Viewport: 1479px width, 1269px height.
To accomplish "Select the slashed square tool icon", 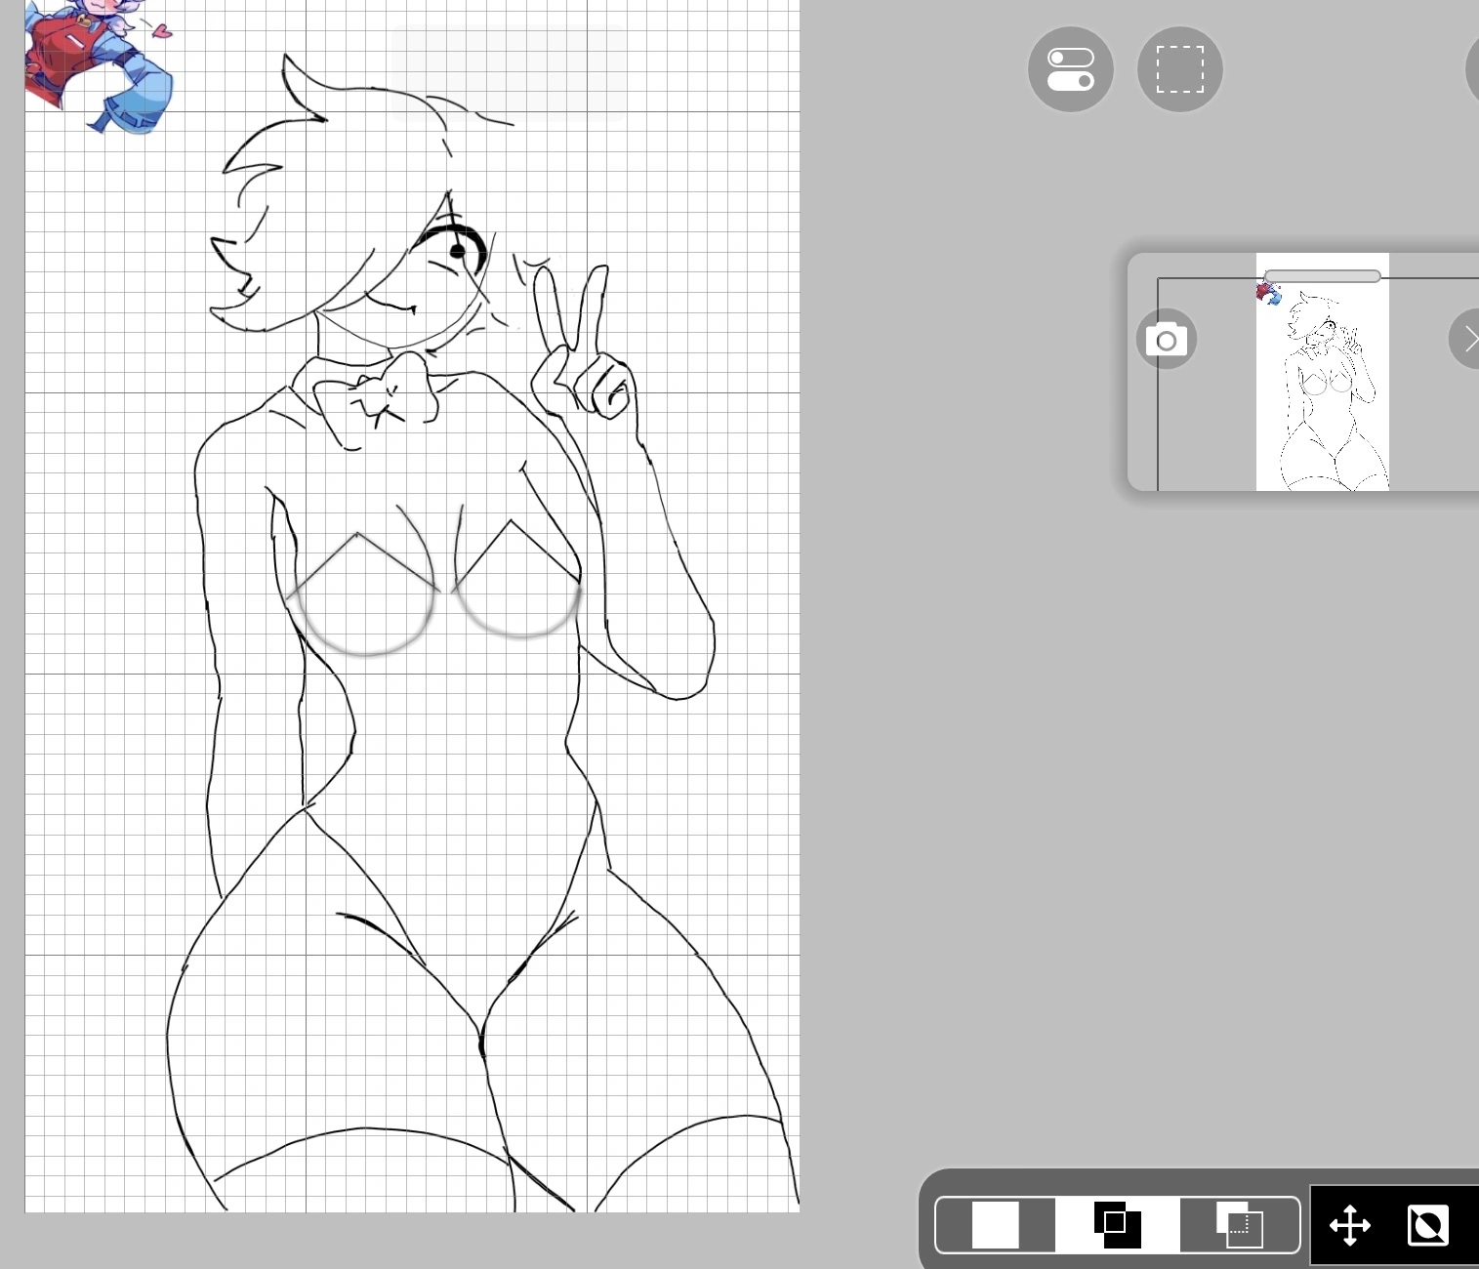I will (x=1427, y=1225).
